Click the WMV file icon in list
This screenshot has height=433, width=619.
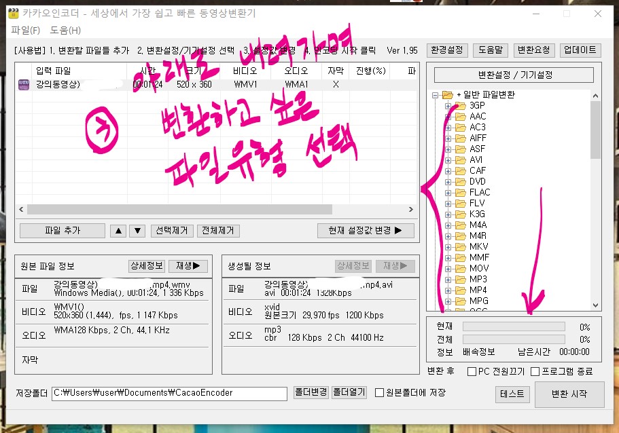coord(24,84)
